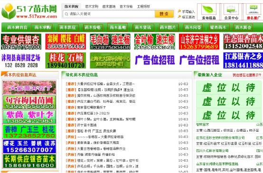Click the 我也想在这里展示 red link

[x=247, y=75]
